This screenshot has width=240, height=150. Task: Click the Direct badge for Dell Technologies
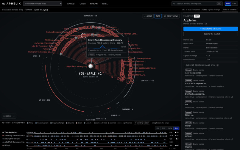[188, 91]
